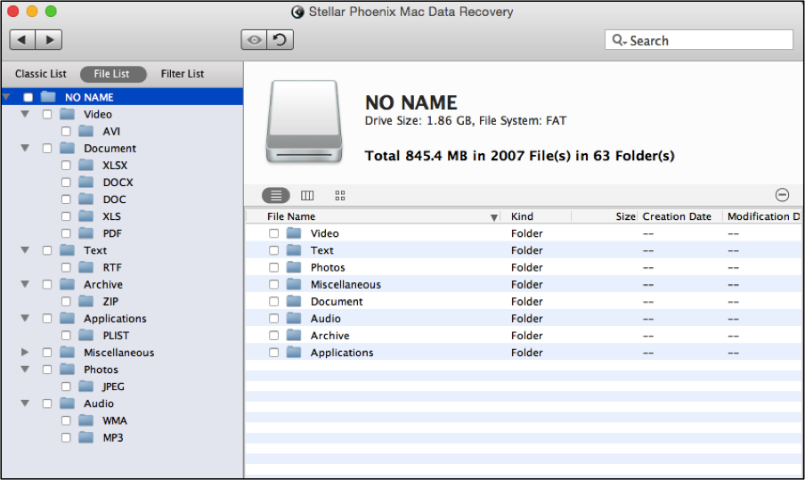Collapse the NO NAME root node

pyautogui.click(x=6, y=96)
